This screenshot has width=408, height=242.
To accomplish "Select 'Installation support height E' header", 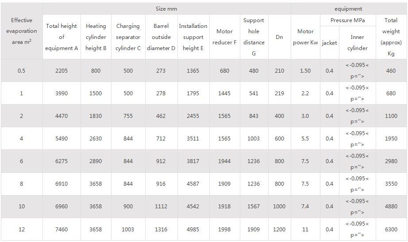I will click(x=193, y=37).
